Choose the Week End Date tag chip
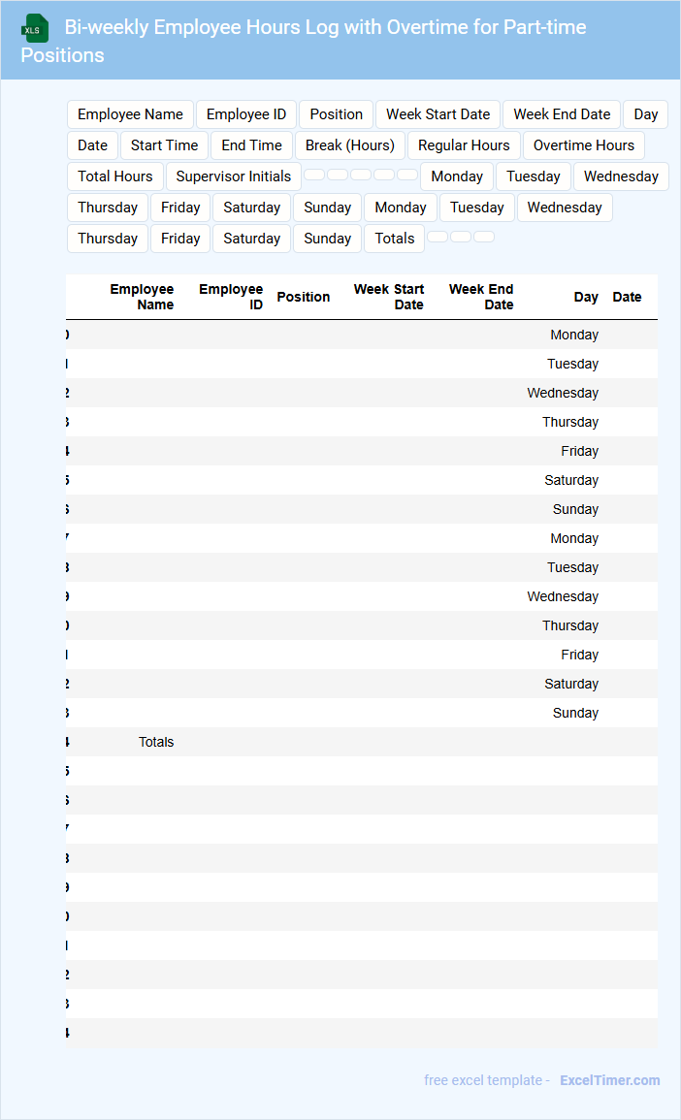681x1120 pixels. coord(562,114)
